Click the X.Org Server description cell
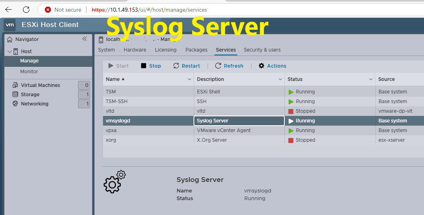The image size is (424, 215). tap(239, 140)
